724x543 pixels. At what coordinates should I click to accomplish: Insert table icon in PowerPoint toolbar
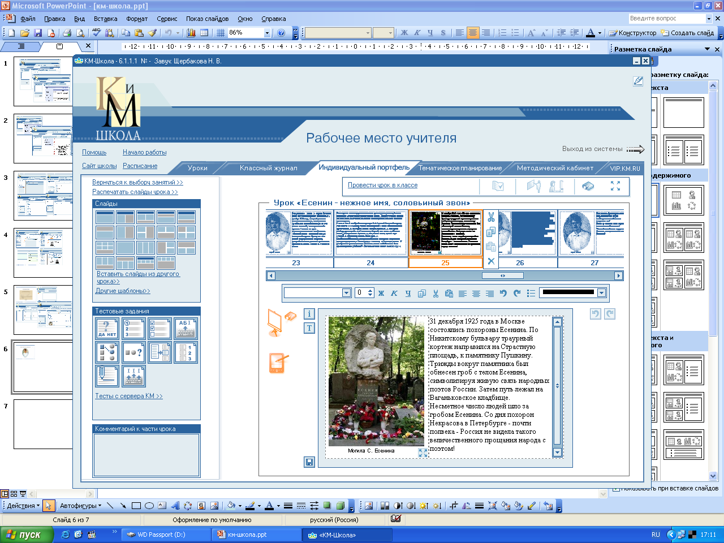(x=204, y=33)
